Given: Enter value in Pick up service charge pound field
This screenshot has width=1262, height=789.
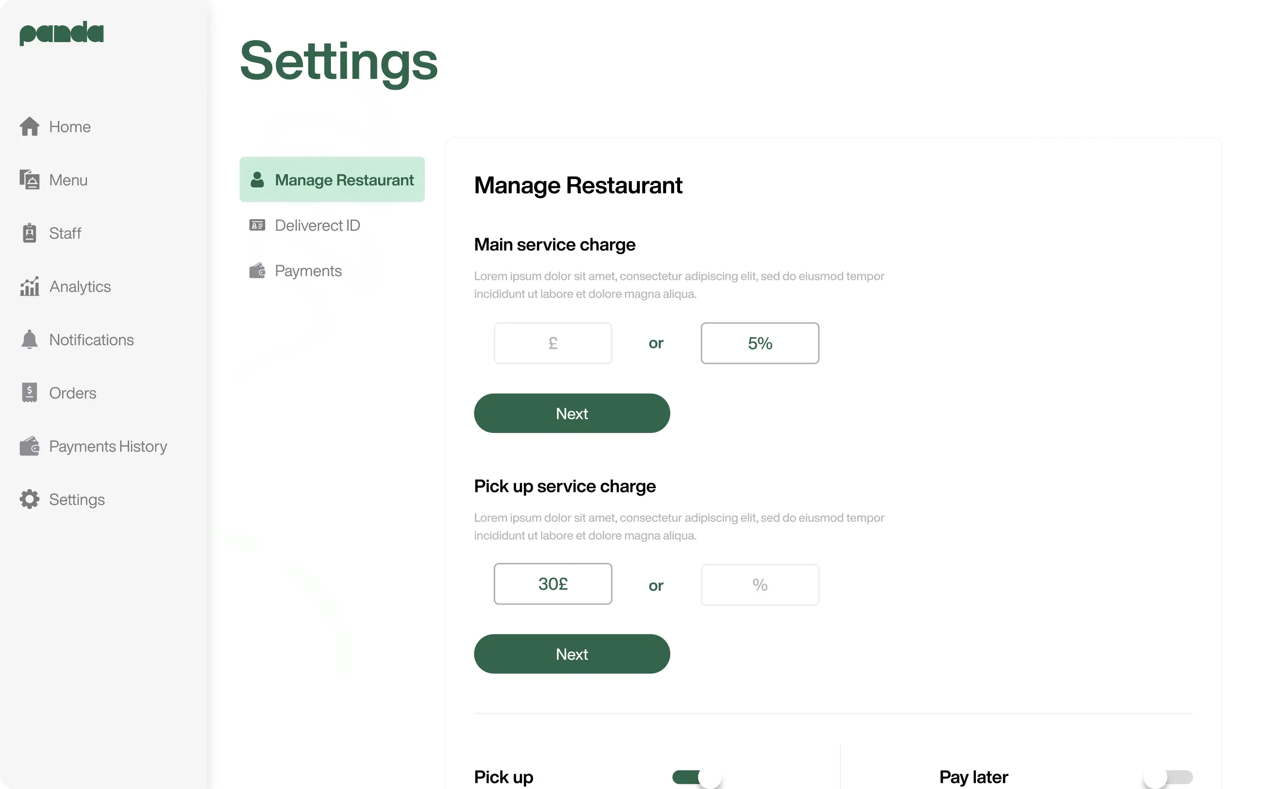Looking at the screenshot, I should click(x=553, y=583).
